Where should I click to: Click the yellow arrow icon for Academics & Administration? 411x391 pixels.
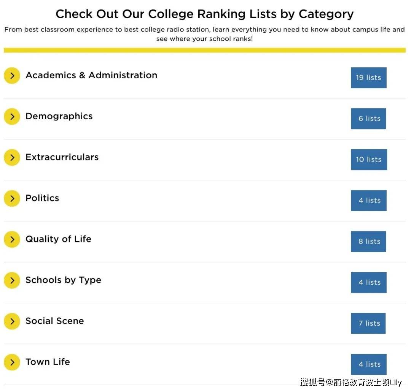[x=12, y=75]
